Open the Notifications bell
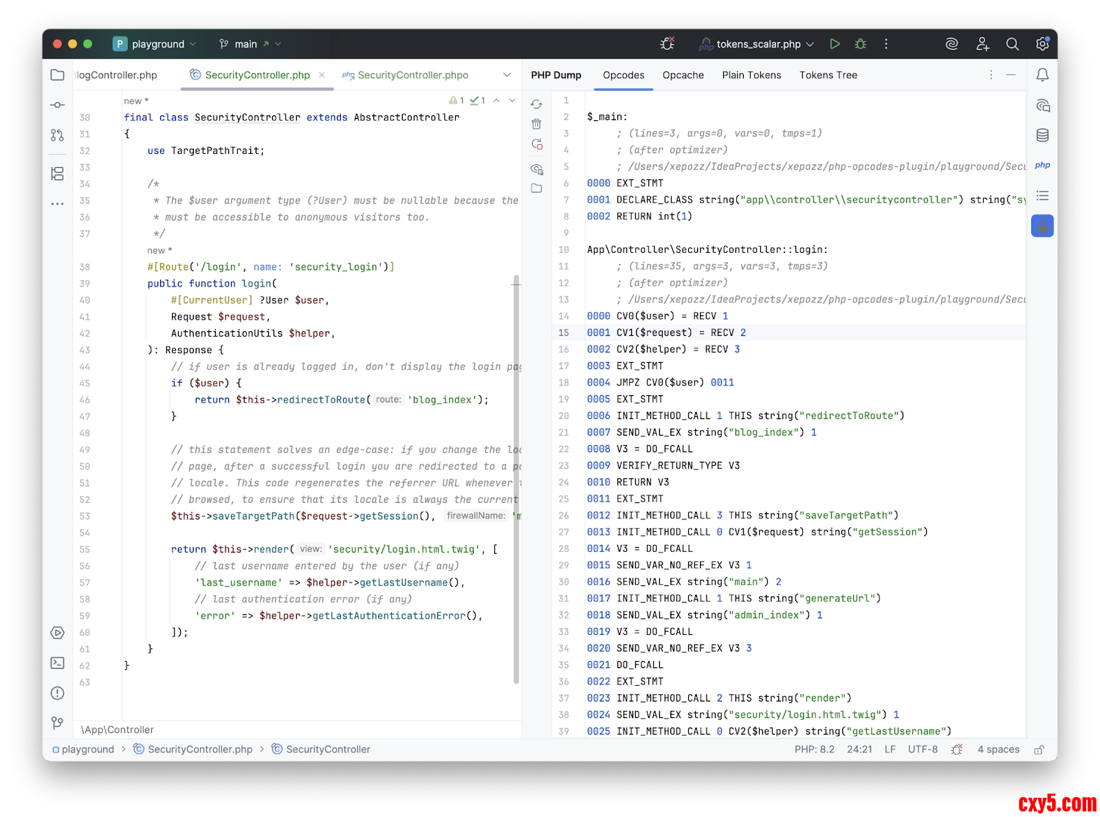This screenshot has width=1100, height=817. click(x=1042, y=75)
